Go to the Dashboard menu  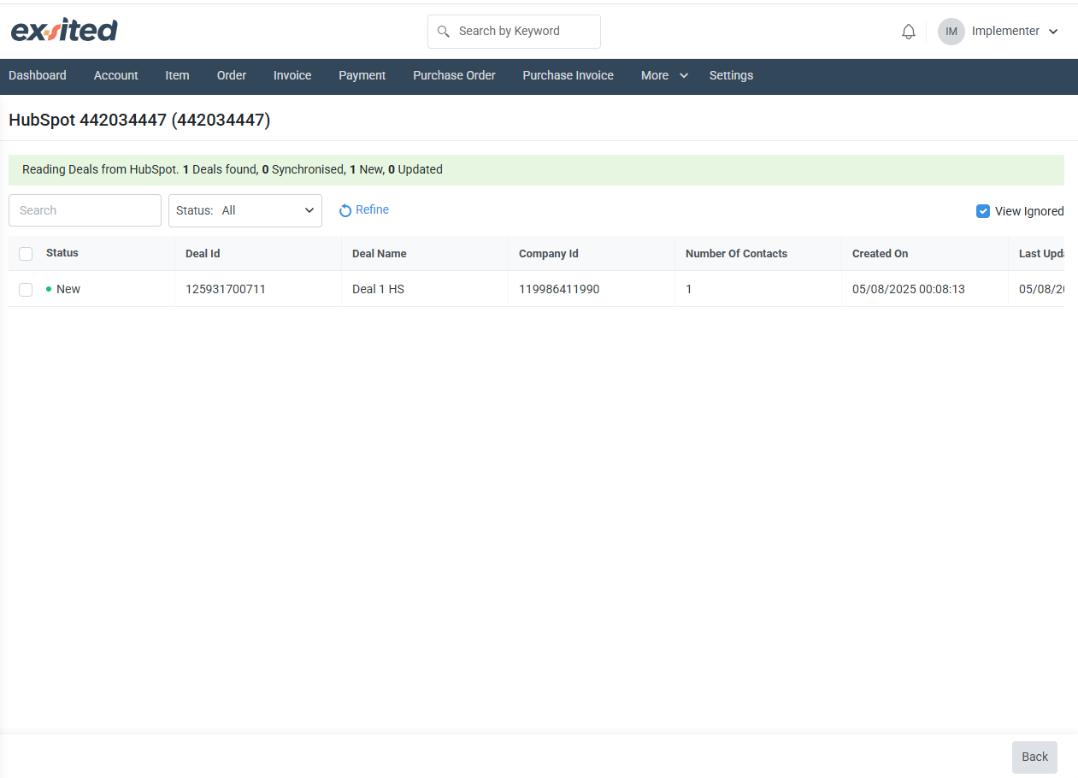click(x=38, y=75)
